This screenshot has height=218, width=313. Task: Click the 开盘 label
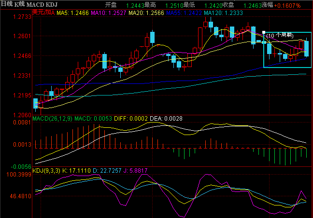click(111, 5)
